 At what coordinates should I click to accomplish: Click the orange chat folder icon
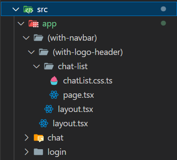38,138
